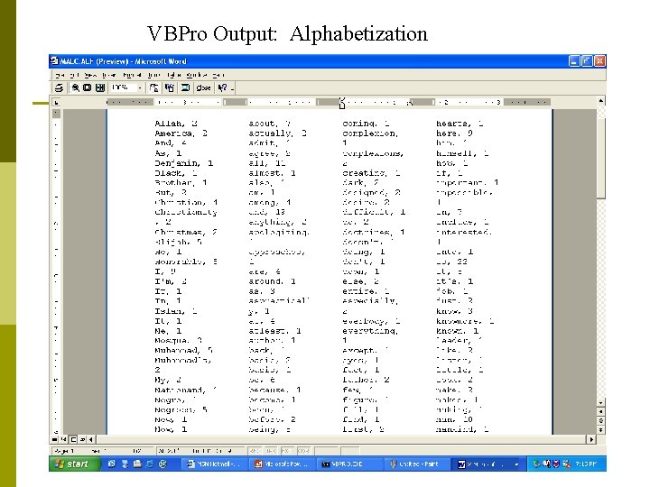
Task: Open the untitled - Paint taskbar button
Action: click(418, 464)
